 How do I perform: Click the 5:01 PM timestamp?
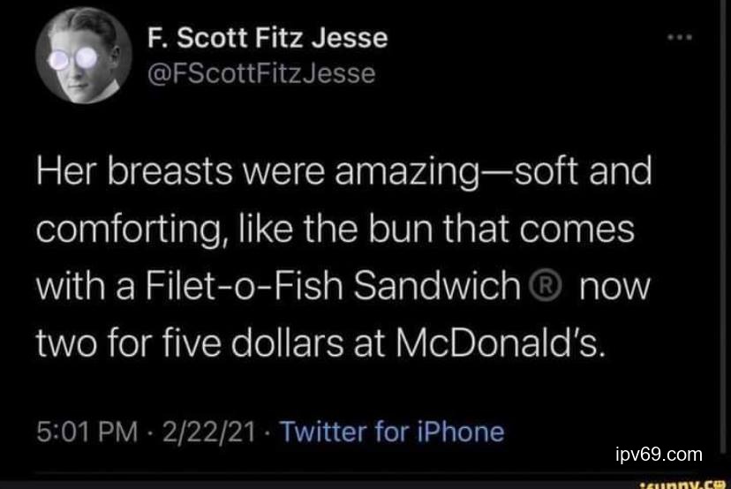click(x=85, y=432)
